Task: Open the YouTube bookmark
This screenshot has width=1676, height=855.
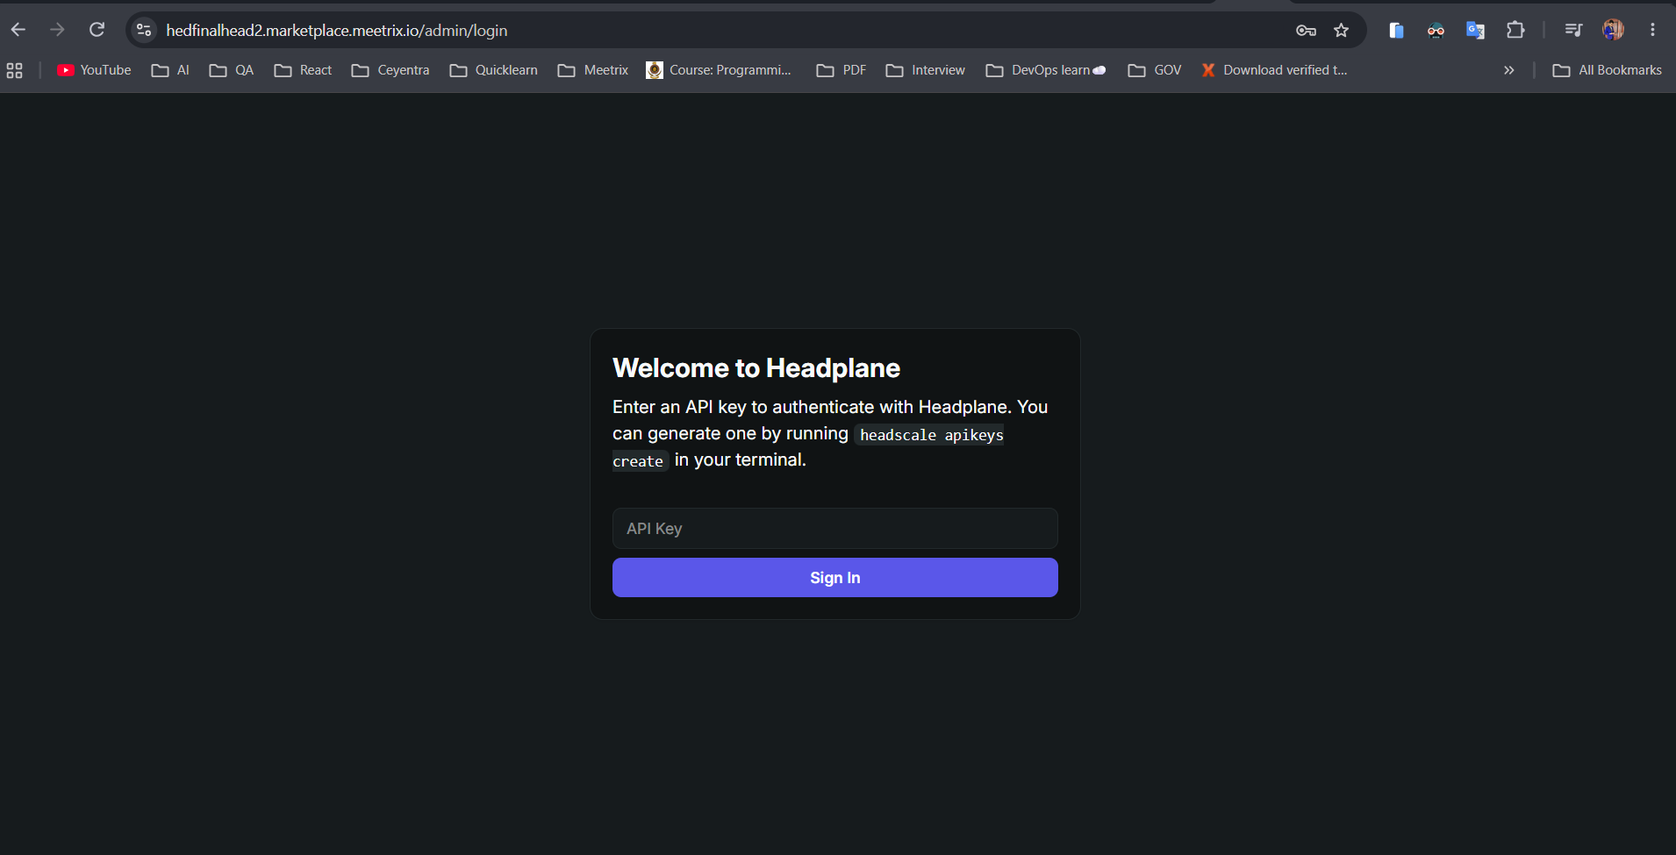Action: pyautogui.click(x=94, y=70)
